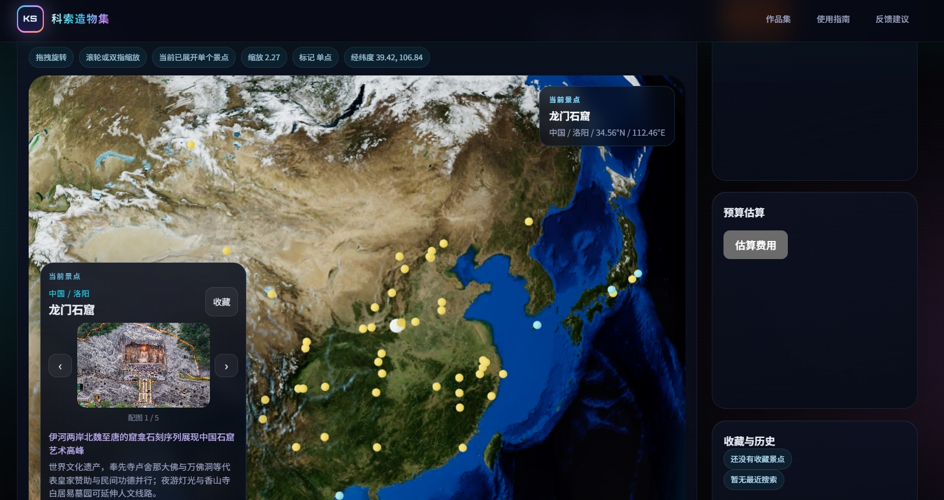The image size is (944, 500).
Task: Click the 拖拽旋转 hint chip
Action: tap(51, 57)
